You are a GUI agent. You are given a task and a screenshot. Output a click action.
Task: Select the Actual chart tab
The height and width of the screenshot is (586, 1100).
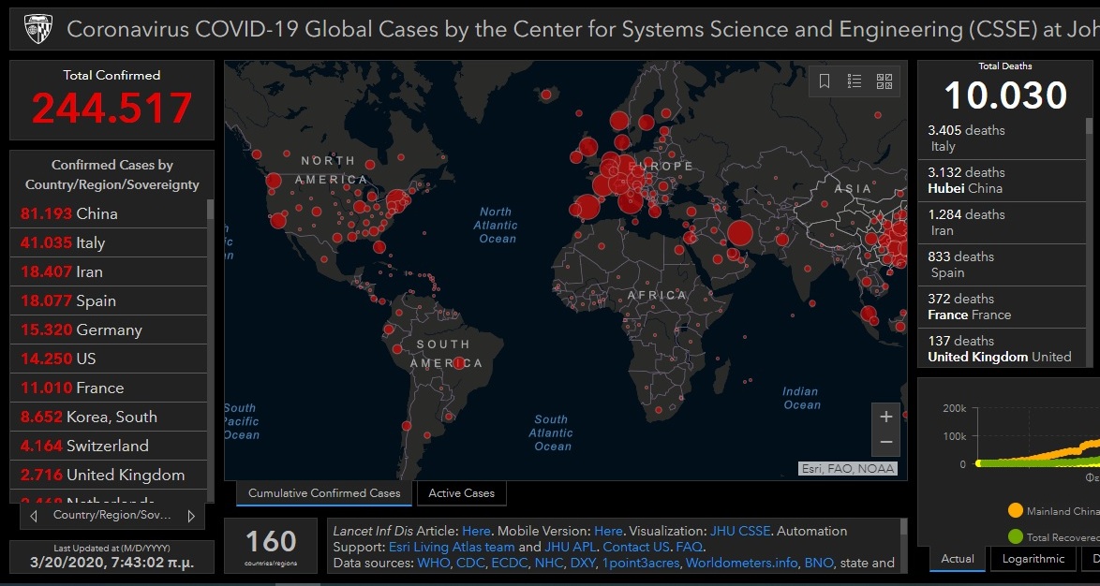[x=958, y=559]
